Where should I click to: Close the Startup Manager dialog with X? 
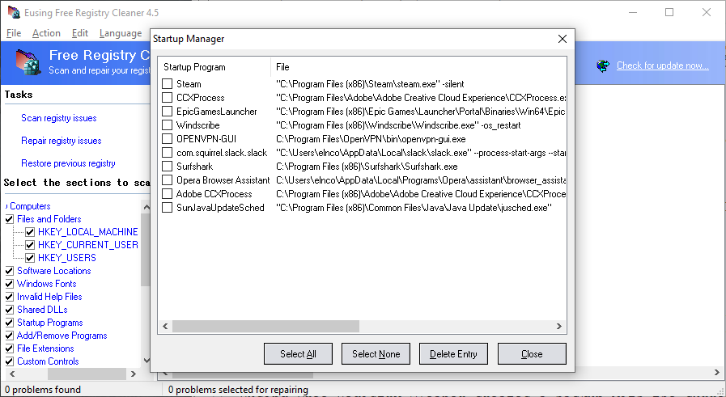[563, 39]
